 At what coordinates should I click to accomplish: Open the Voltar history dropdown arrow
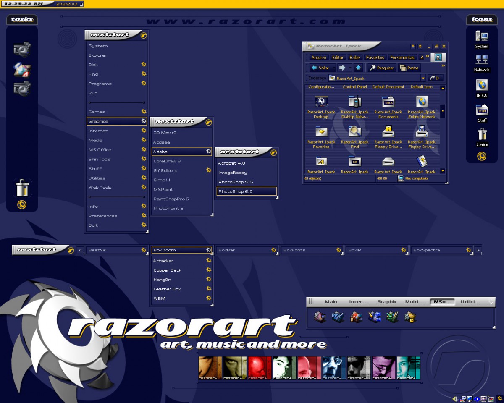coord(333,68)
